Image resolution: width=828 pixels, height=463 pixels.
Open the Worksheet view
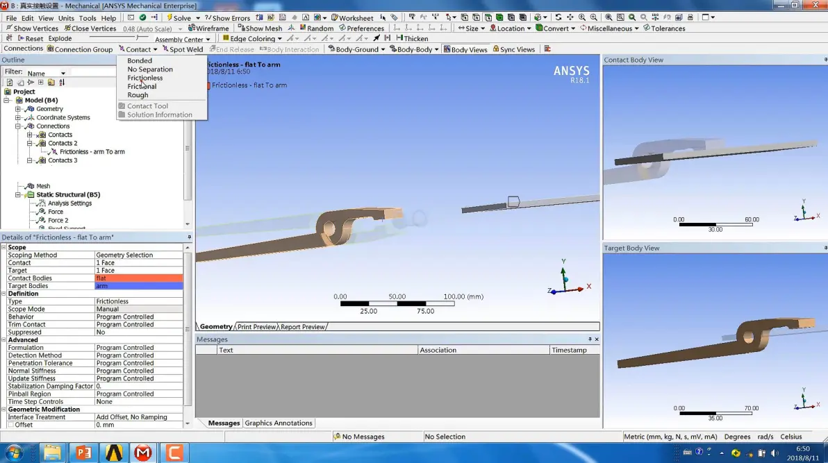click(352, 17)
